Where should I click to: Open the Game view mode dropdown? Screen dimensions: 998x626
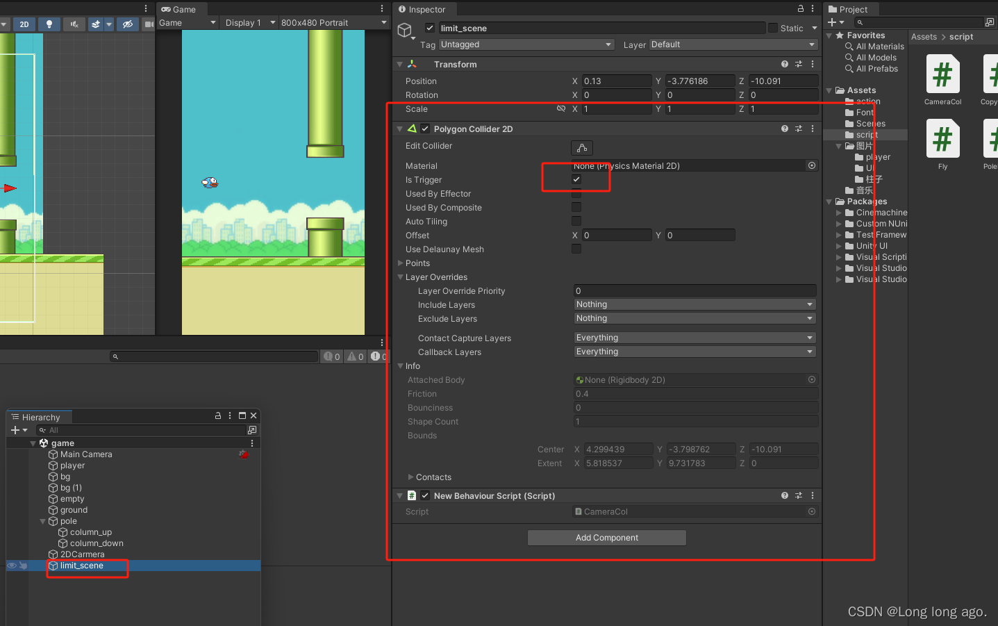coord(188,23)
